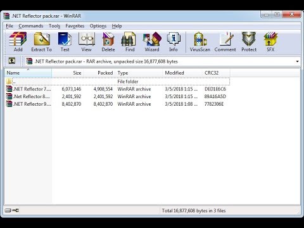Minimize the WinRAR window
Screen dimensions: 304x228
(267, 15)
